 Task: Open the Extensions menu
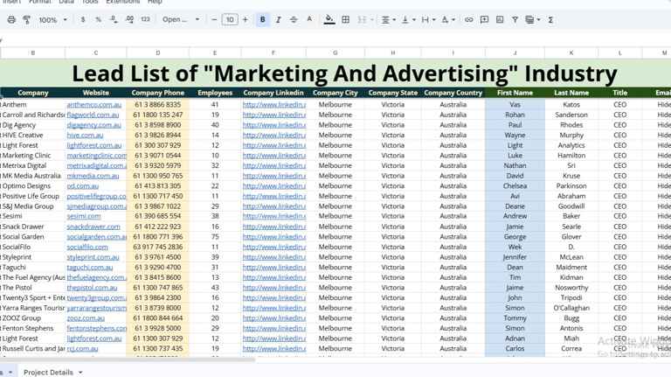point(122,2)
